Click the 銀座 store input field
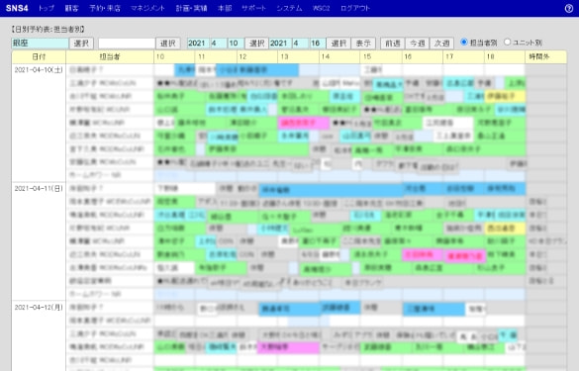The height and width of the screenshot is (371, 579). pos(40,44)
